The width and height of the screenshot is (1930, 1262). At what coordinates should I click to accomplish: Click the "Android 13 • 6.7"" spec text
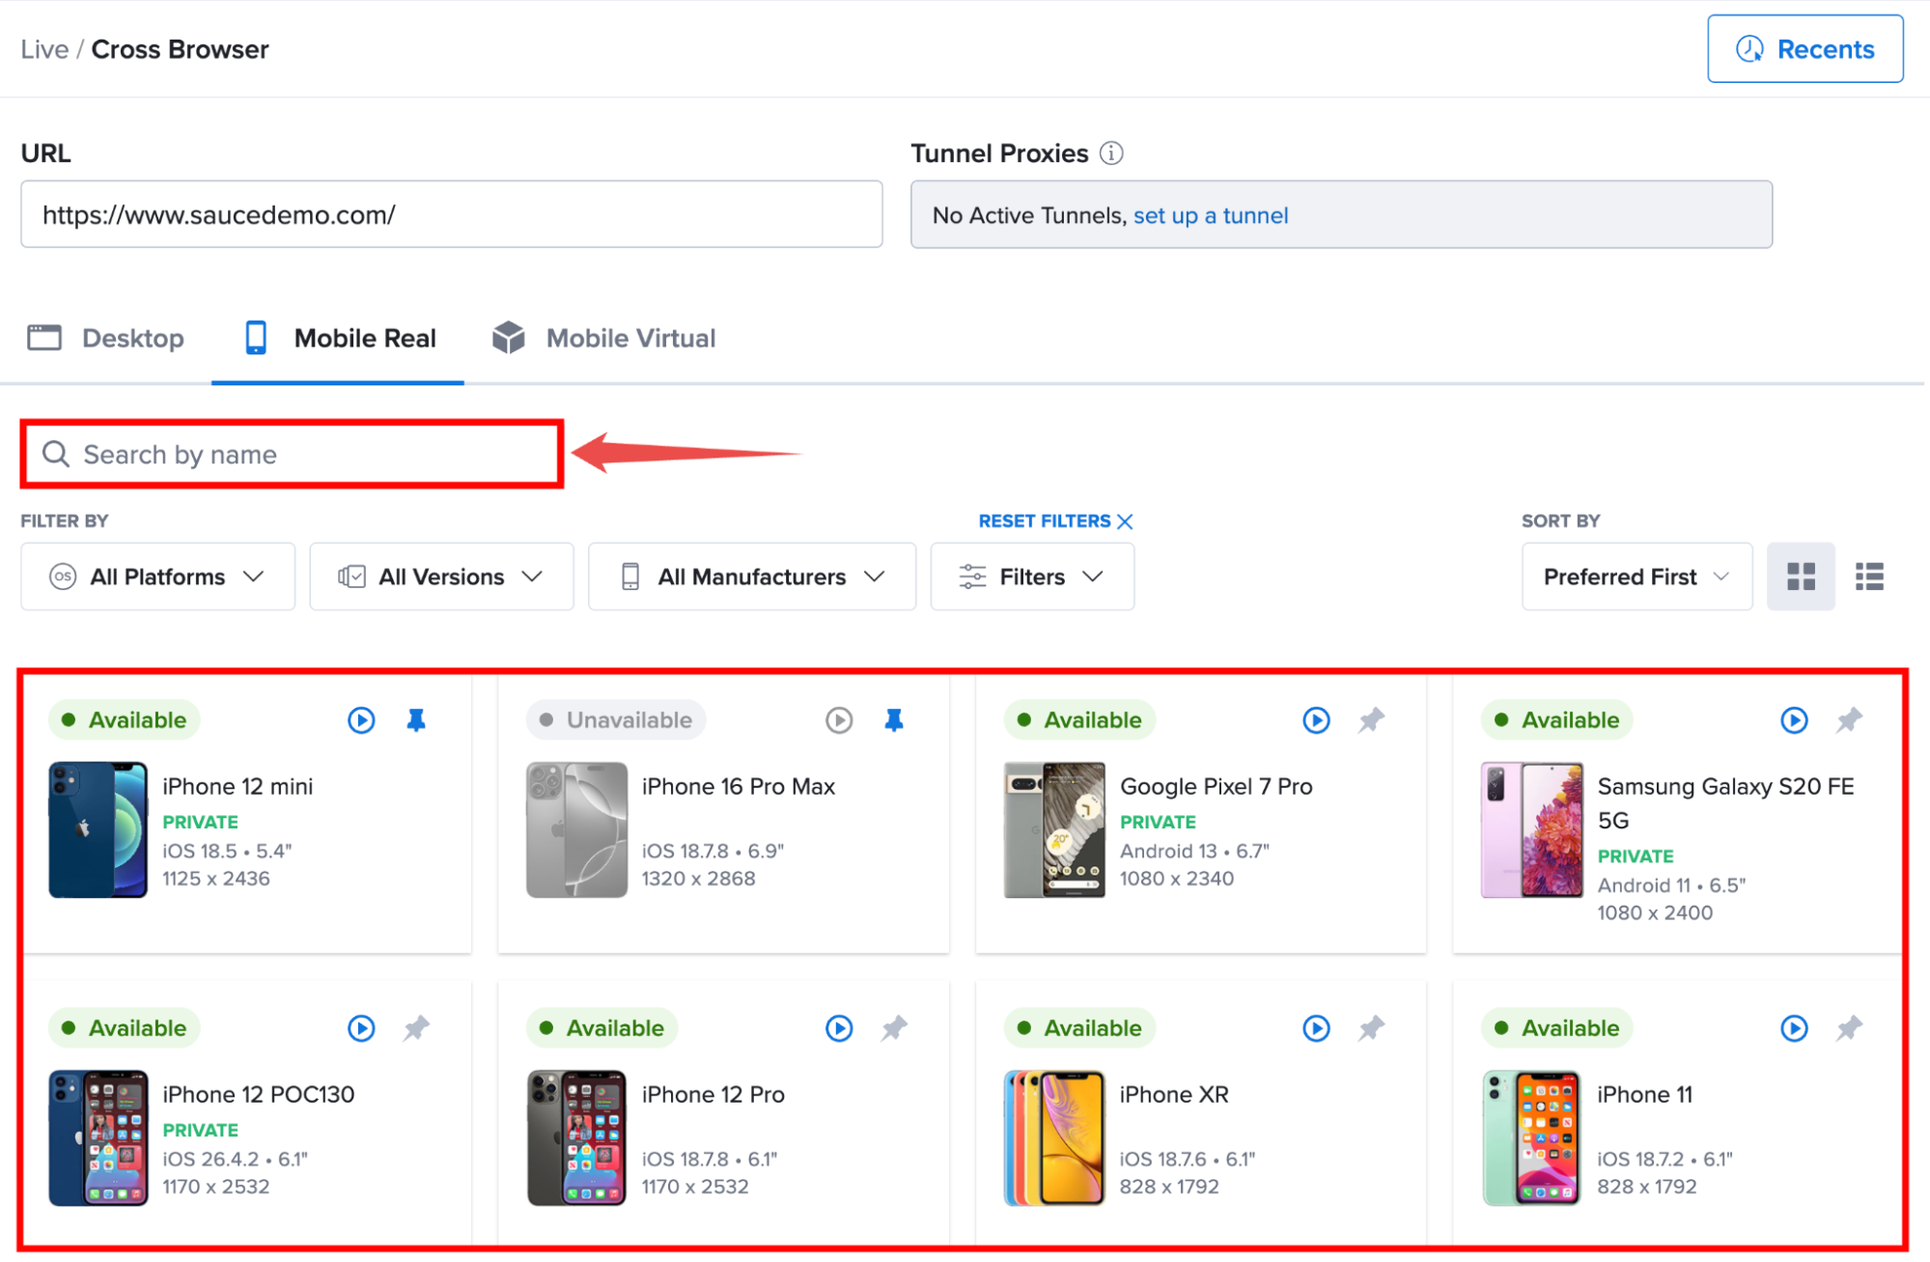click(x=1194, y=851)
